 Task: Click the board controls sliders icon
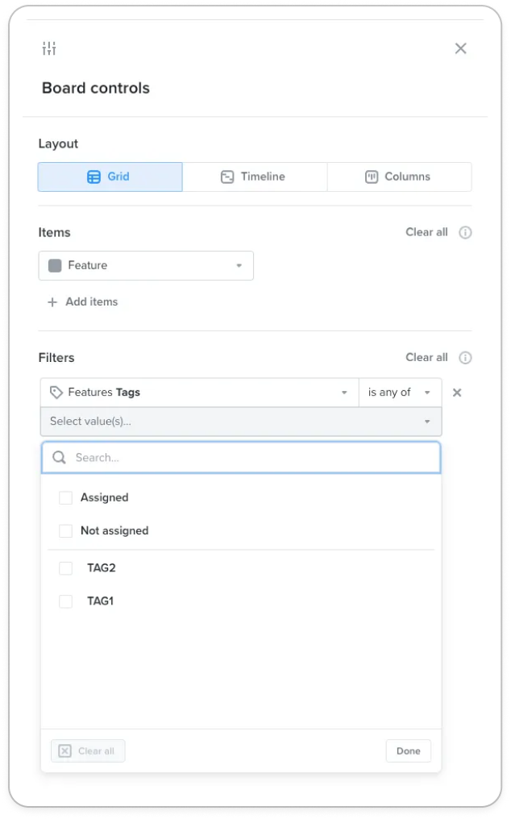49,48
